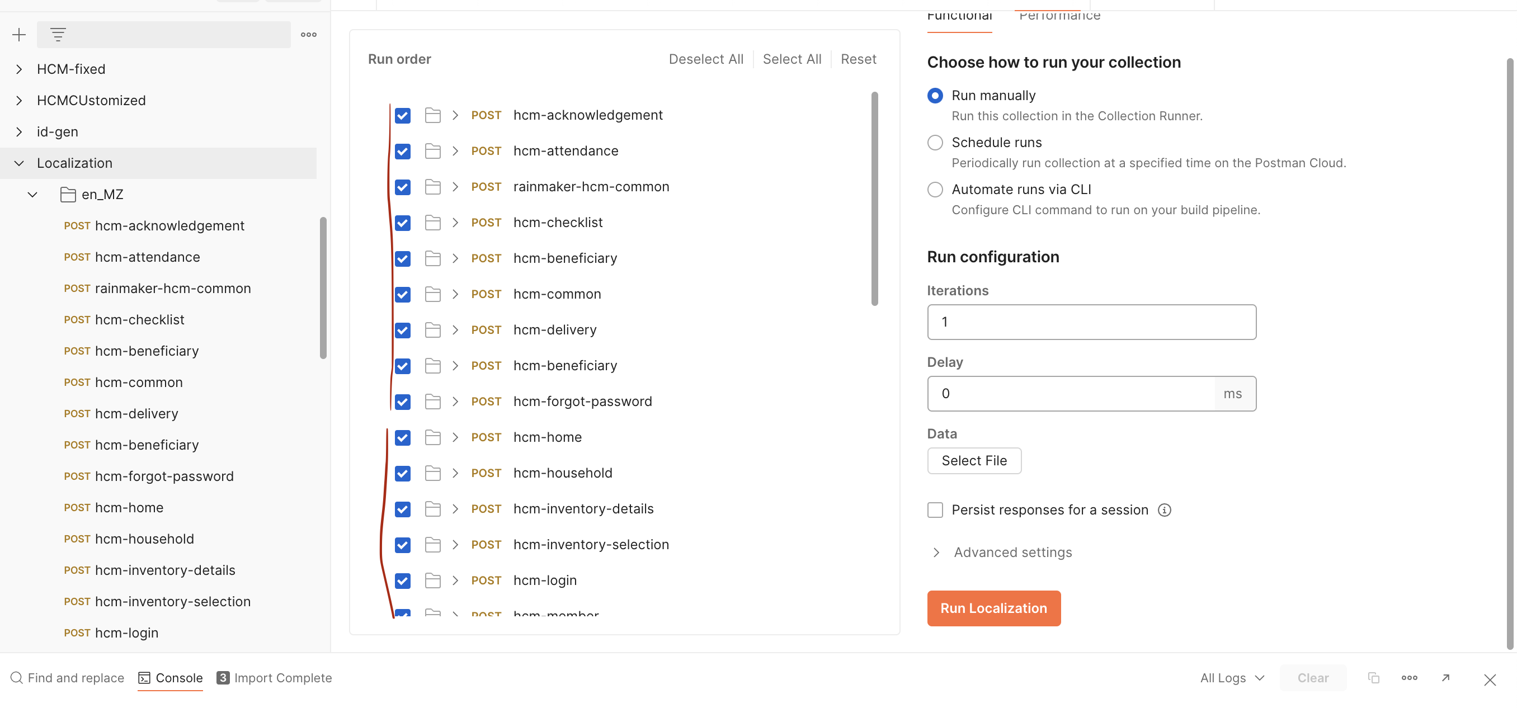Click Reset in run order
The image size is (1517, 708).
tap(858, 59)
